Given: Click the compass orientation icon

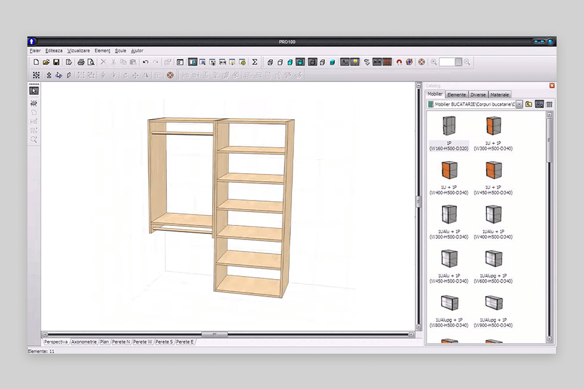Looking at the screenshot, I should click(x=409, y=62).
